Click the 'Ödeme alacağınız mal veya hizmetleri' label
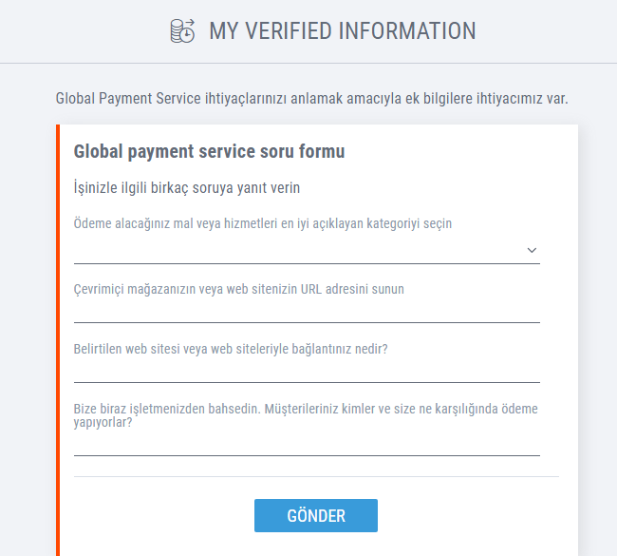The image size is (617, 556). (x=262, y=223)
